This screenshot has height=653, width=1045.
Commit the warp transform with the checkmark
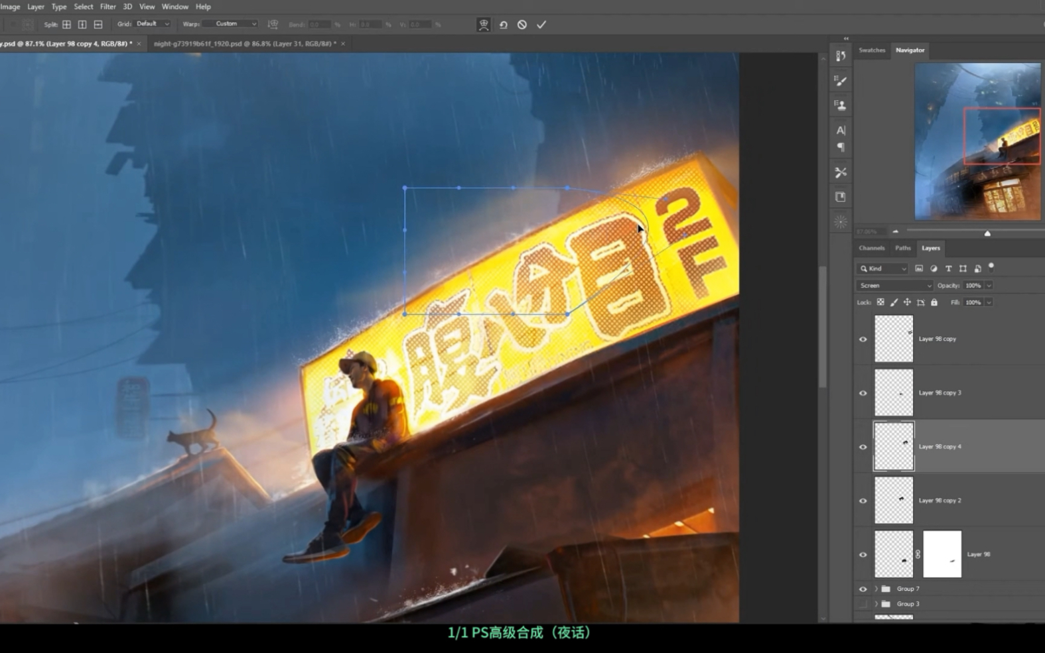point(541,25)
